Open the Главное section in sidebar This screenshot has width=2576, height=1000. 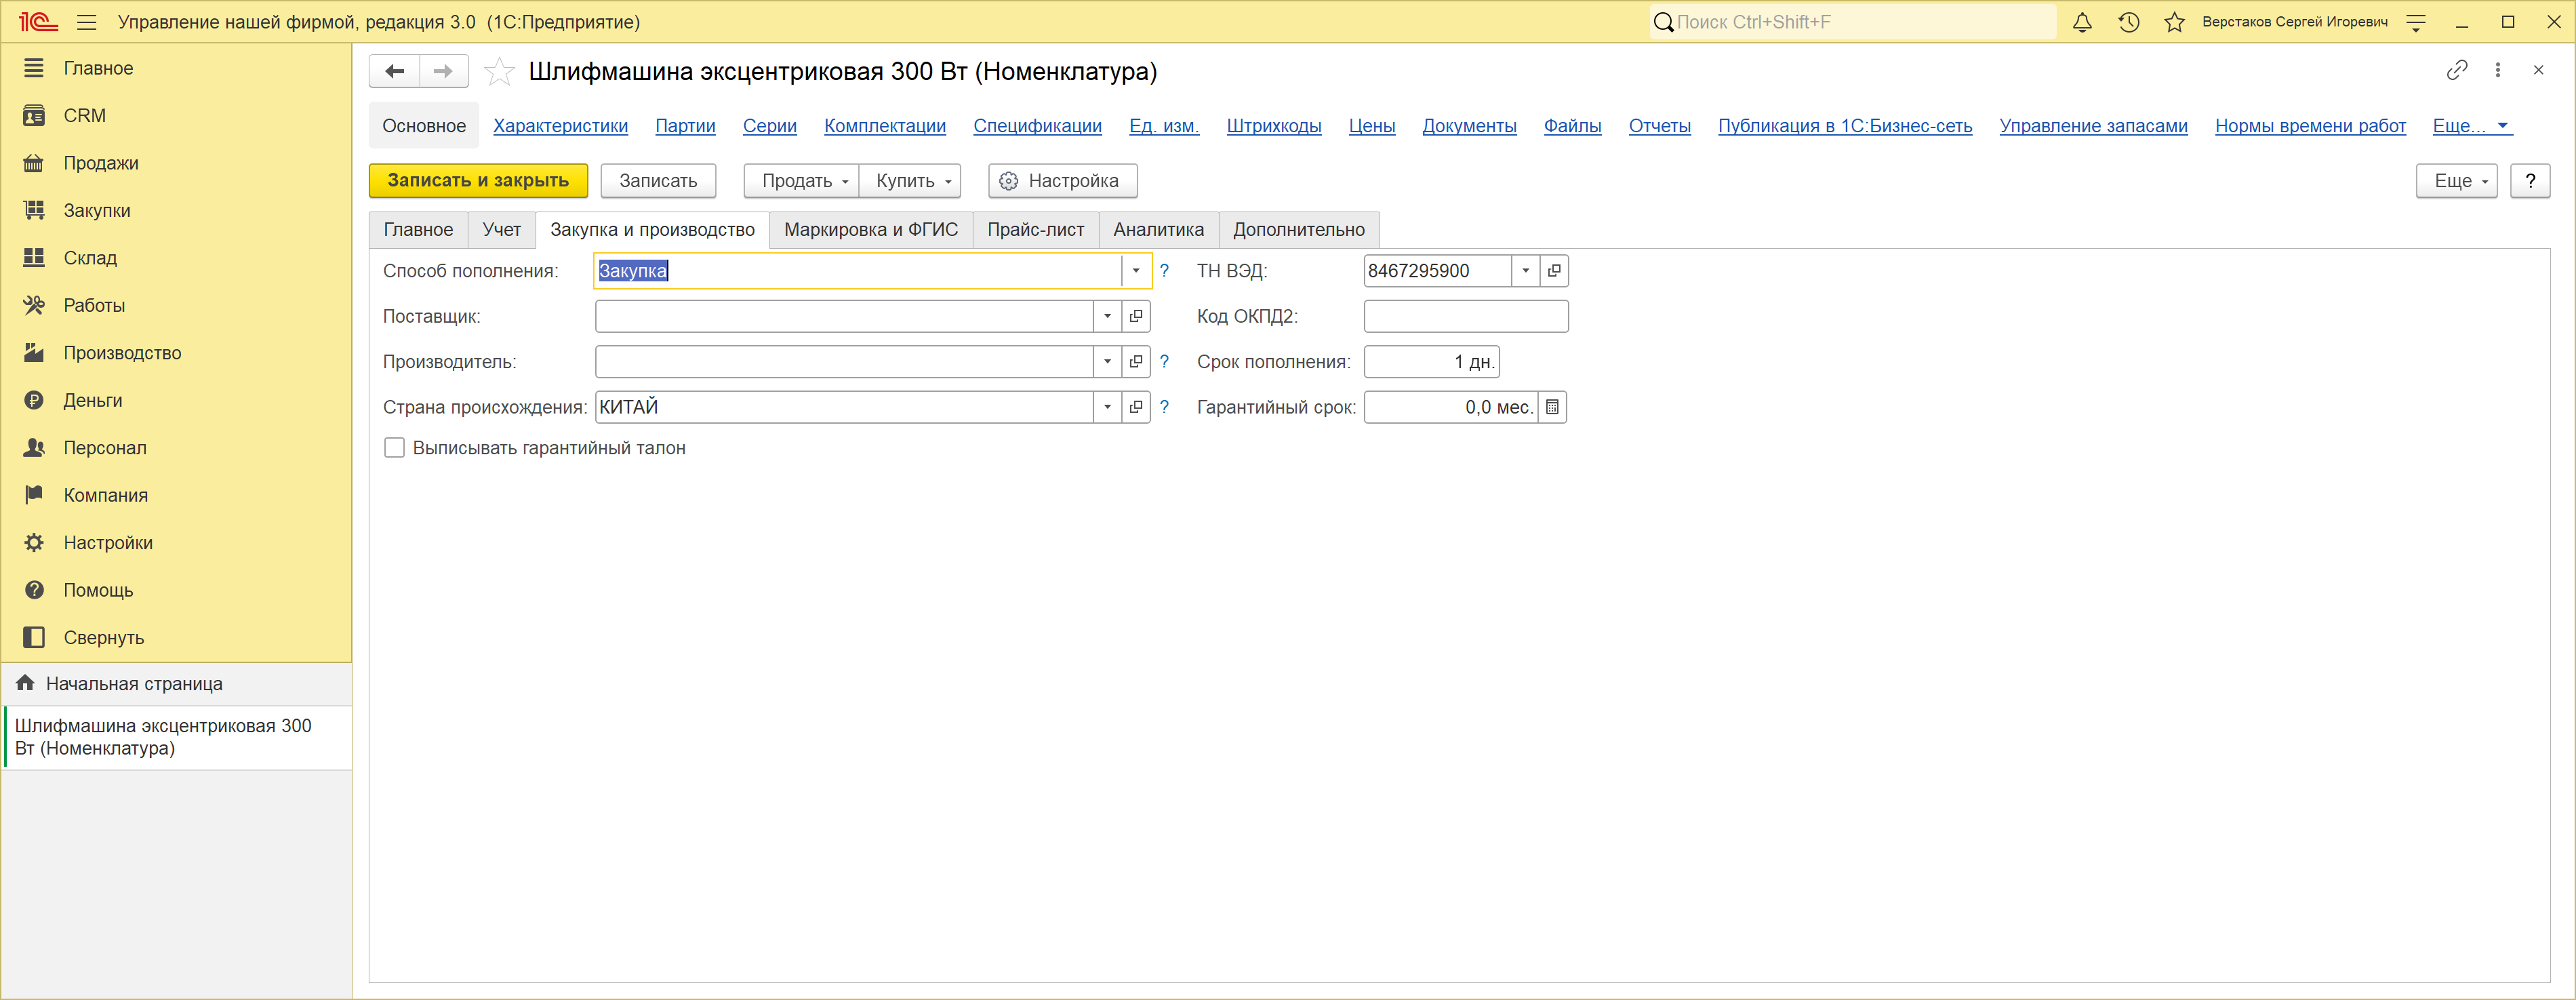tap(176, 68)
